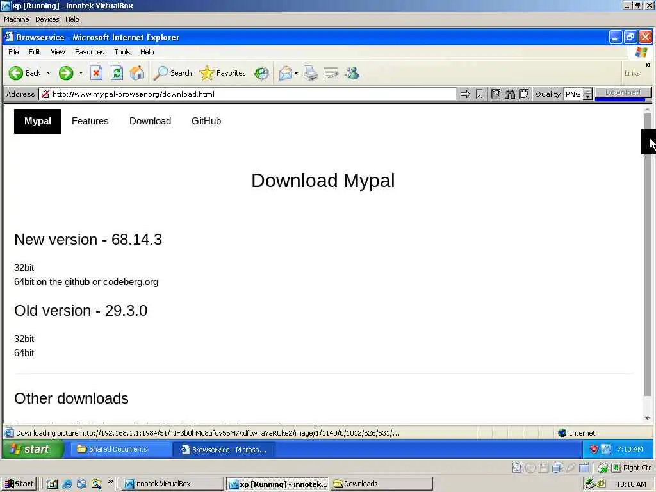Screen dimensions: 656x492
Task: Open the Edit menu
Action: (x=35, y=52)
